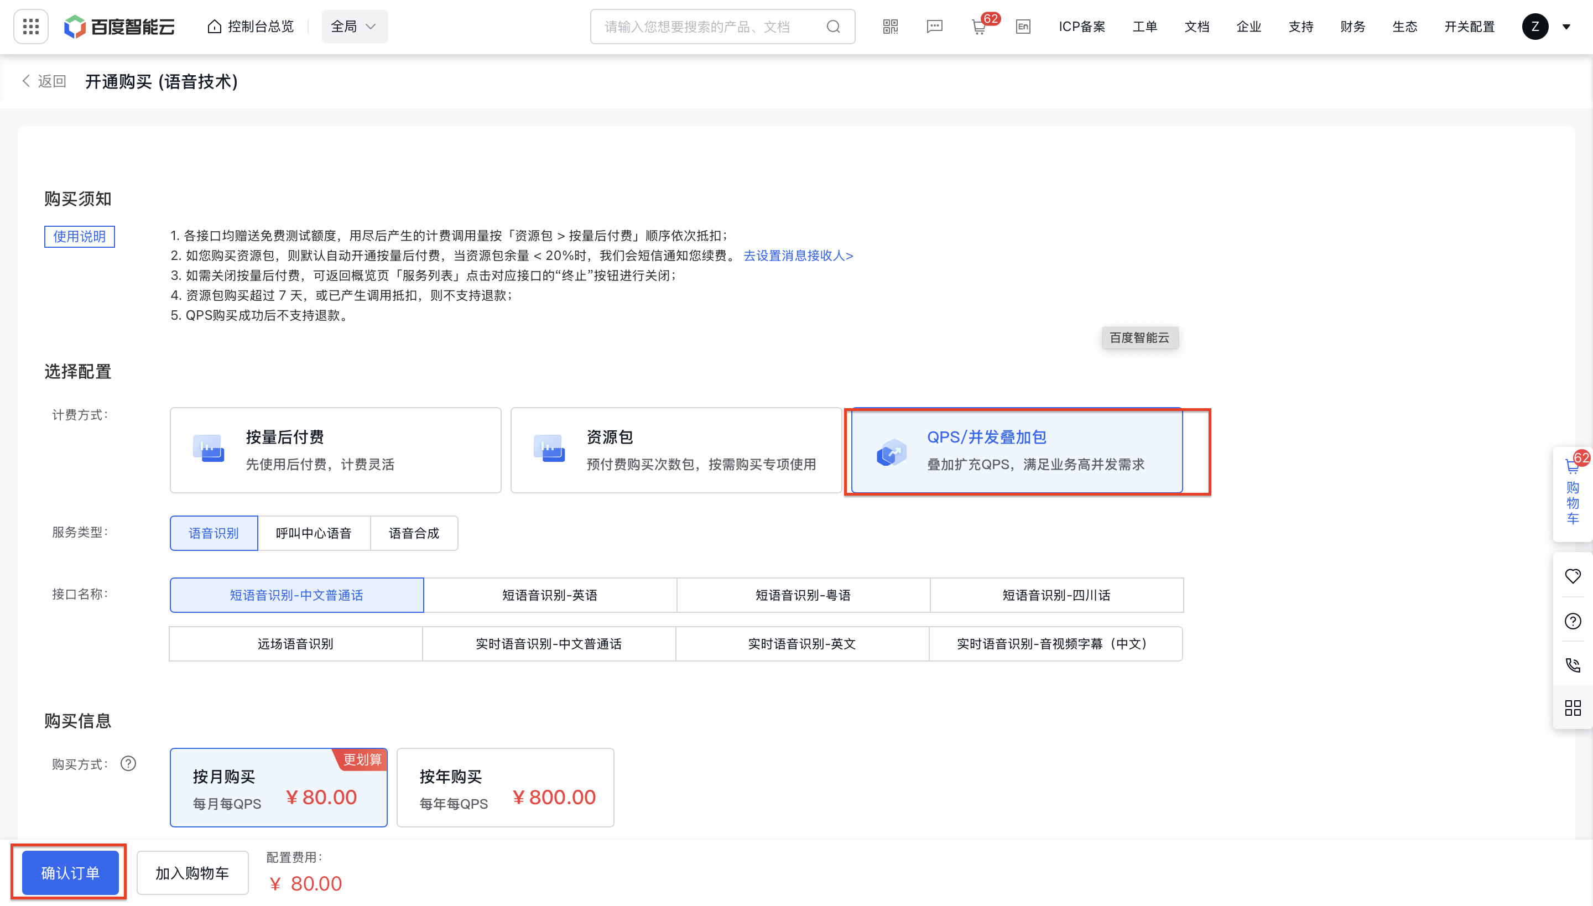Open the QR code icon

pos(891,27)
